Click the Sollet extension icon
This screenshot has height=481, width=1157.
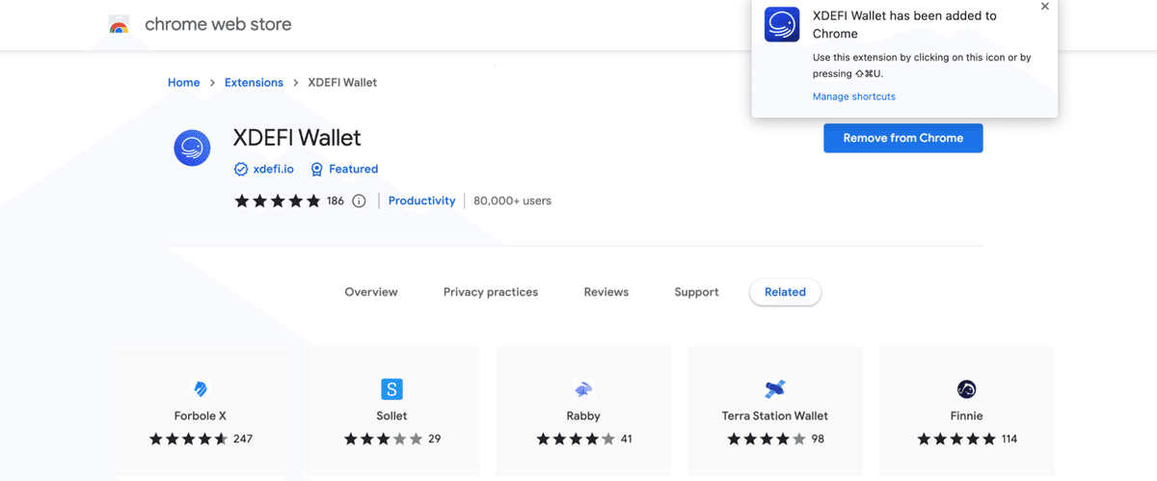(391, 389)
